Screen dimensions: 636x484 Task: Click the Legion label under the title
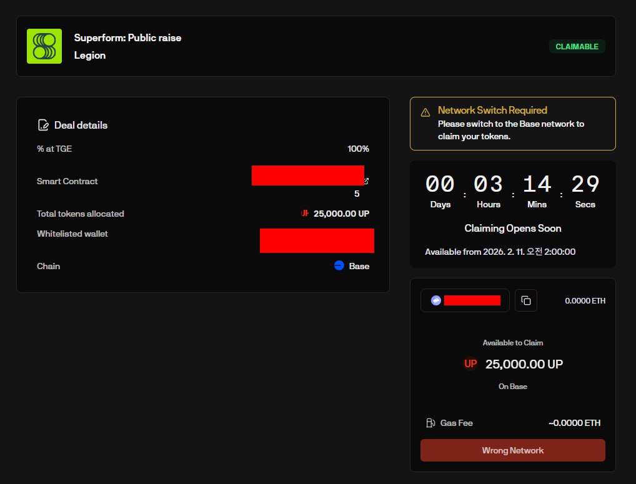click(90, 55)
